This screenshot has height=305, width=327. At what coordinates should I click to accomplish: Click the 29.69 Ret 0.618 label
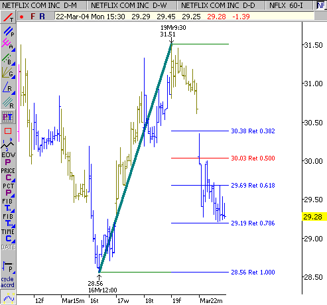(253, 186)
